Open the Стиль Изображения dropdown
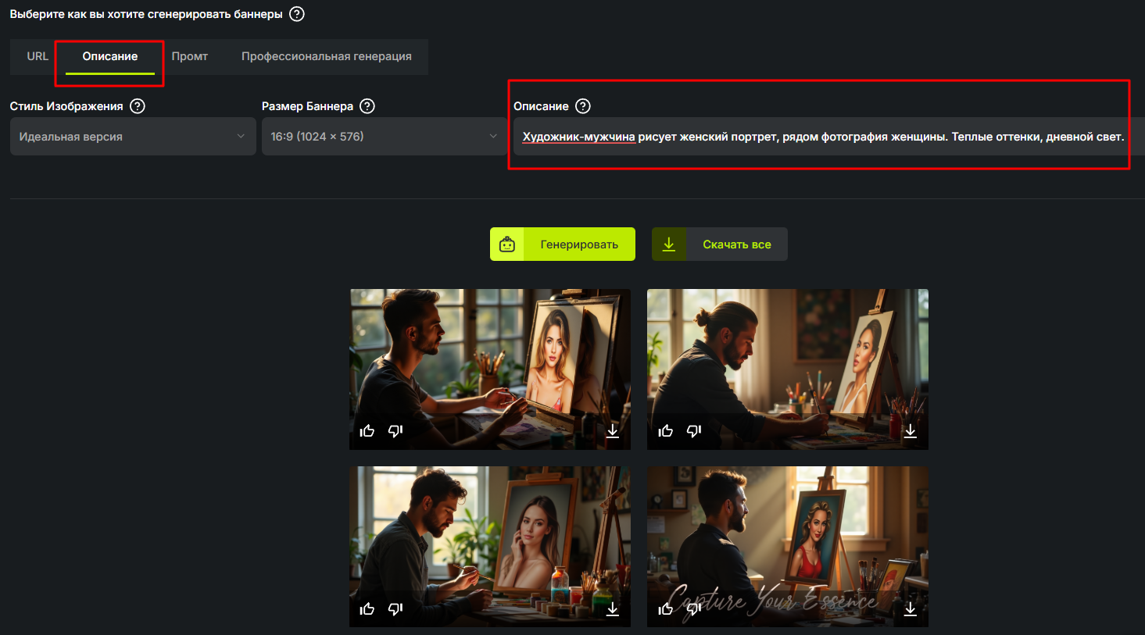Screen dimensions: 1145x635 (x=133, y=137)
